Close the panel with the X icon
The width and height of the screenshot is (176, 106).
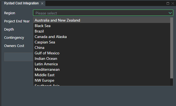173,4
